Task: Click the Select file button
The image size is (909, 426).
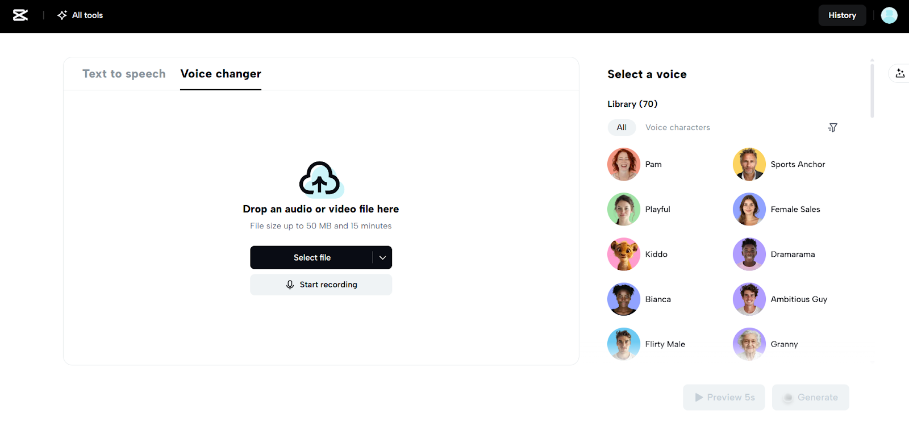Action: tap(311, 257)
